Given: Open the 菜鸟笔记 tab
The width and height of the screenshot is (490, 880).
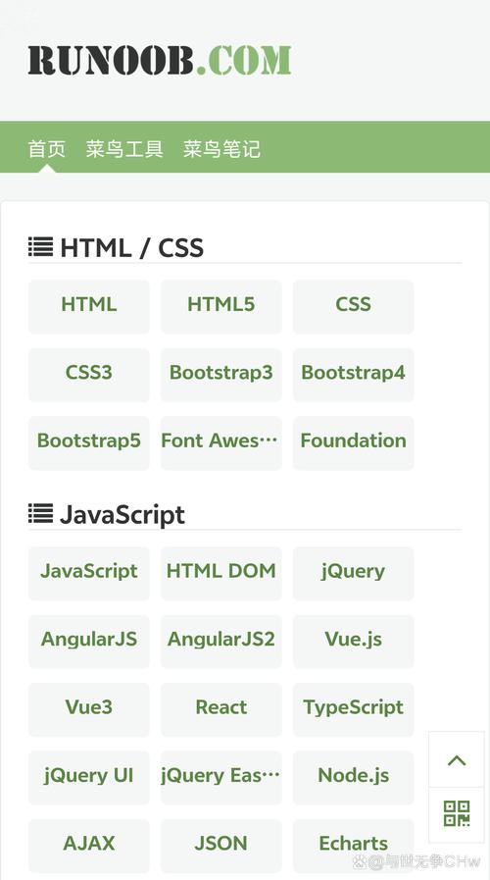Looking at the screenshot, I should pyautogui.click(x=222, y=149).
